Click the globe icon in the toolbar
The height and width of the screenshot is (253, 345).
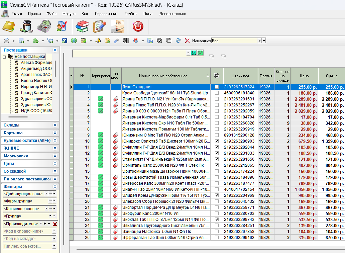click(74, 40)
